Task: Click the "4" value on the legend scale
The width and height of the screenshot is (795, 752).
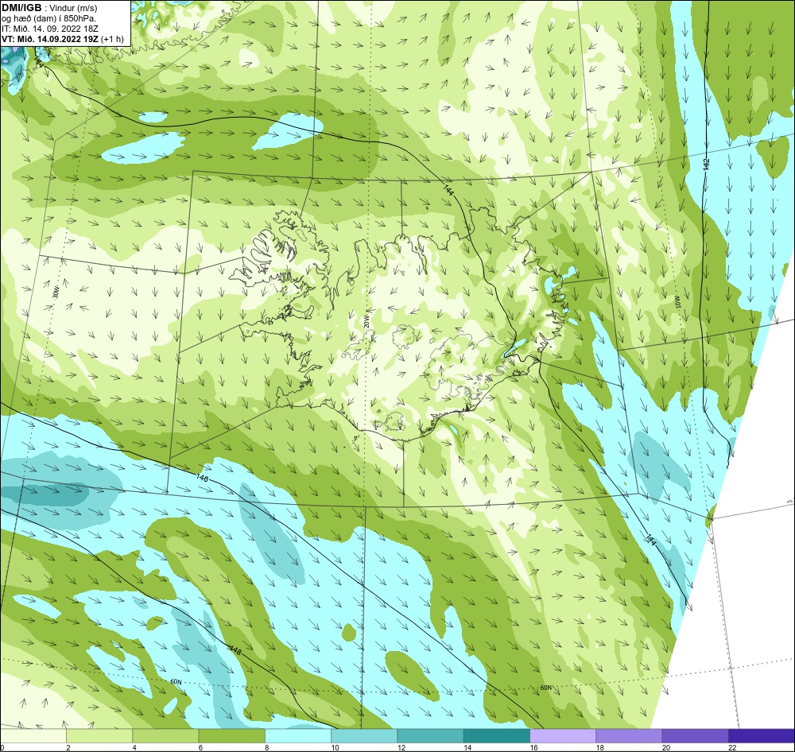Action: click(134, 747)
